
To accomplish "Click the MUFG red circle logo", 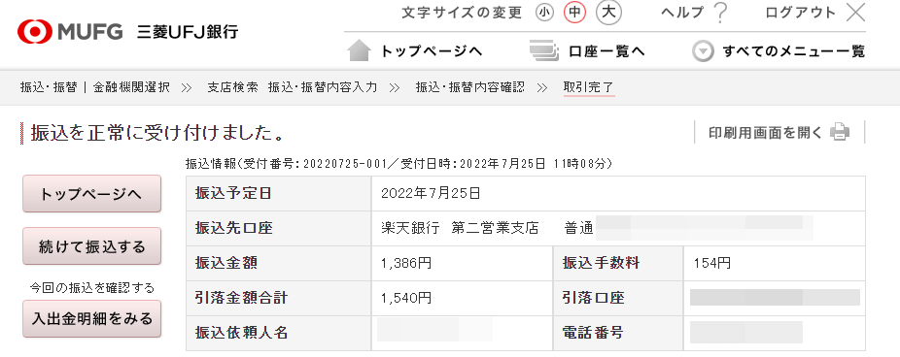I will (34, 31).
